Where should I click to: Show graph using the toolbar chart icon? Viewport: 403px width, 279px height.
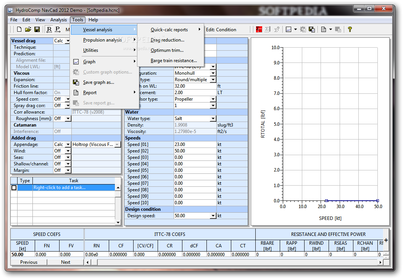pyautogui.click(x=289, y=29)
